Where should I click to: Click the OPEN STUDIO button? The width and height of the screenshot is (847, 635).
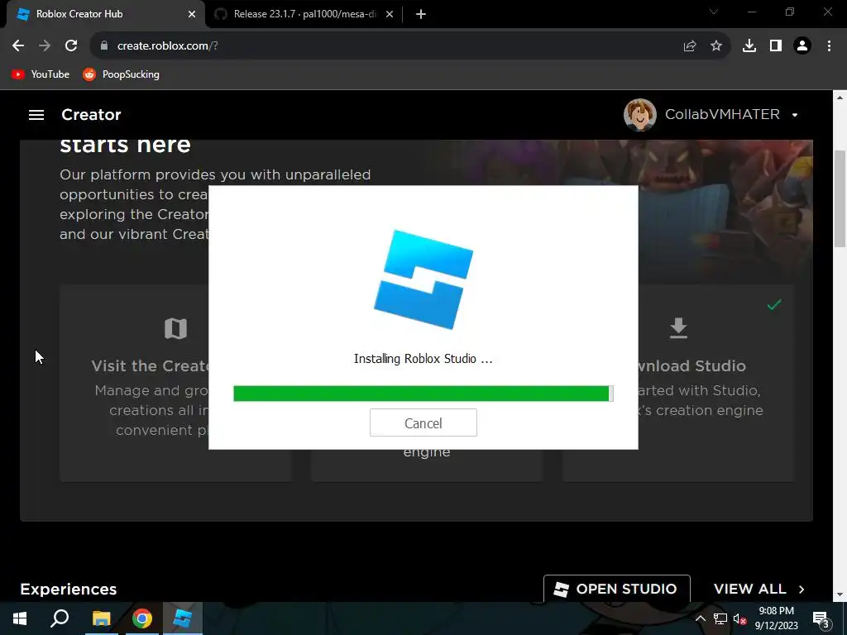[x=617, y=589]
